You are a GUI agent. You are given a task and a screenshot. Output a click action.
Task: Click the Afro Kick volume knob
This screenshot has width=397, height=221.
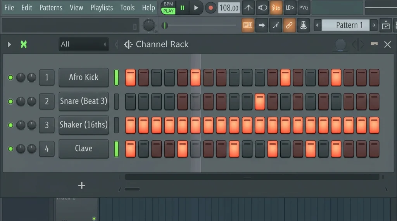click(x=32, y=77)
